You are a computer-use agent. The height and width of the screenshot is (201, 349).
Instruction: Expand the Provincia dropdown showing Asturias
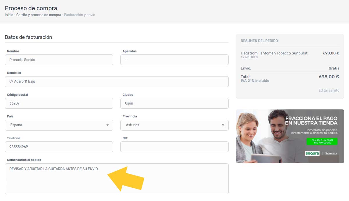(x=174, y=125)
